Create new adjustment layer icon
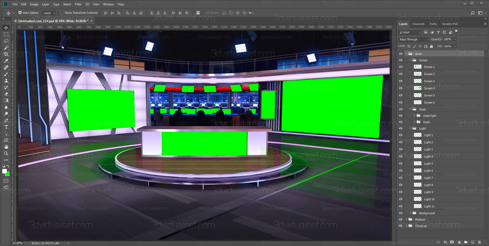The image size is (489, 246). (x=459, y=242)
